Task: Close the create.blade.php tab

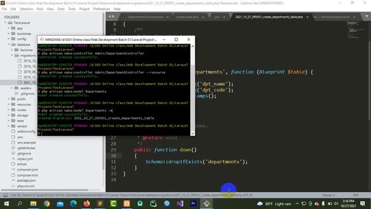Action: click(x=203, y=17)
